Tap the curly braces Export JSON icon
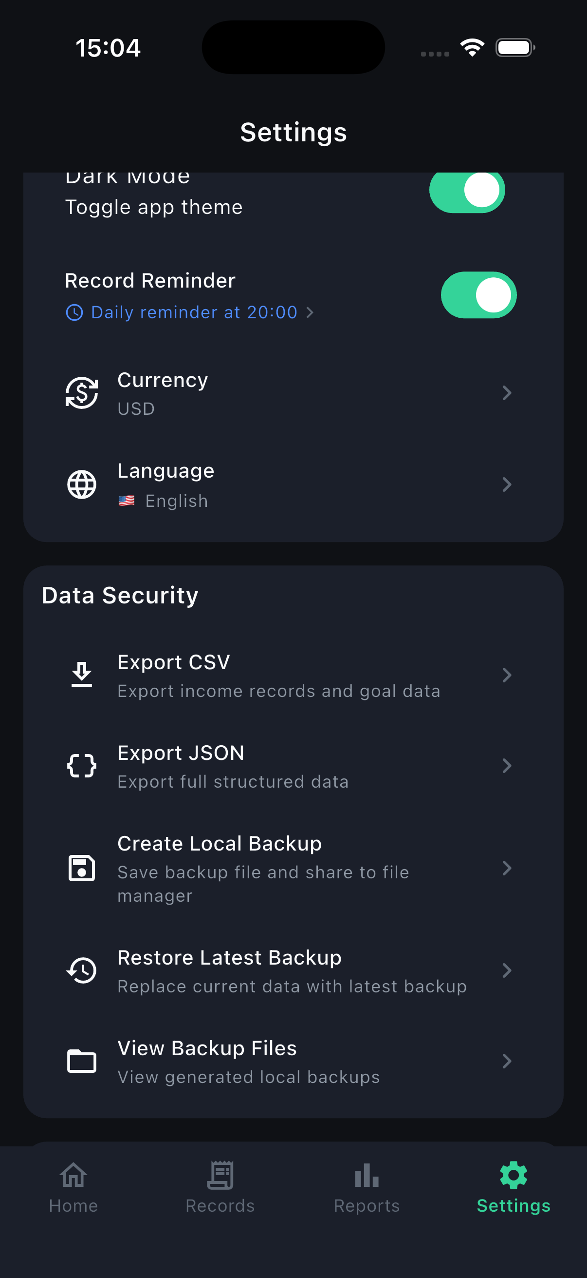The height and width of the screenshot is (1278, 587). tap(82, 766)
